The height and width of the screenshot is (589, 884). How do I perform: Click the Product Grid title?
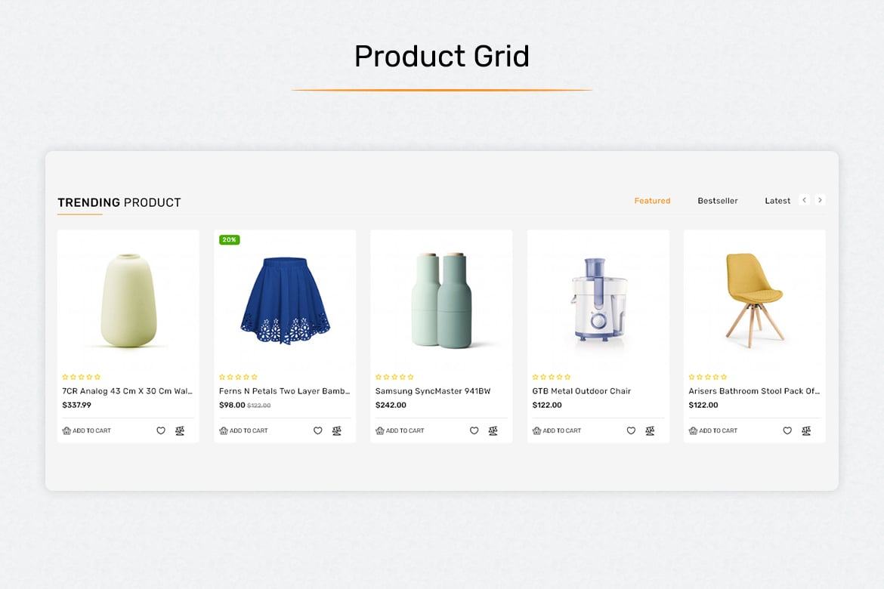442,57
